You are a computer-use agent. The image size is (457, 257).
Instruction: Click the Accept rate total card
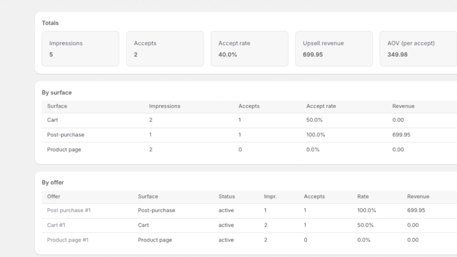[x=249, y=49]
